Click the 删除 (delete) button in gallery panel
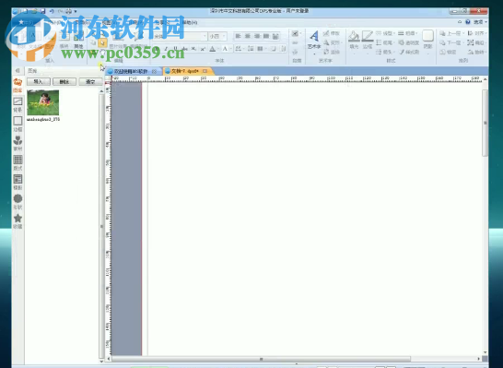Screen dimensions: 503x368 64,81
